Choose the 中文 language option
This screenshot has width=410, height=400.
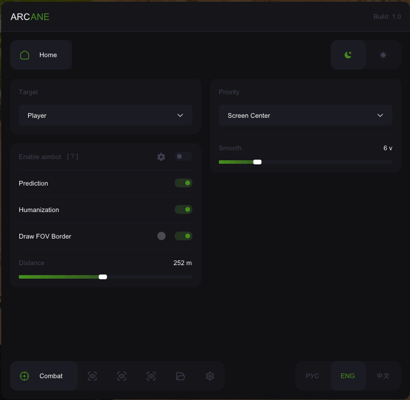pyautogui.click(x=383, y=376)
